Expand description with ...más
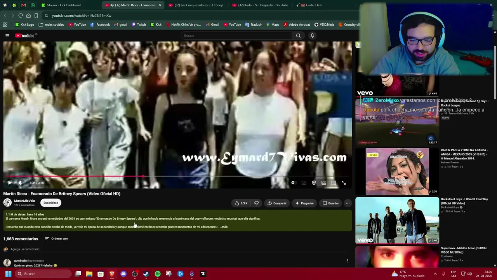The image size is (497, 280). coord(224,227)
